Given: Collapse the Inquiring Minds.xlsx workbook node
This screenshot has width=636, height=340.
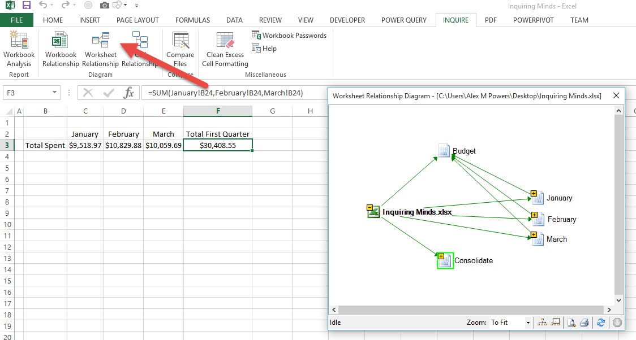Looking at the screenshot, I should (369, 208).
